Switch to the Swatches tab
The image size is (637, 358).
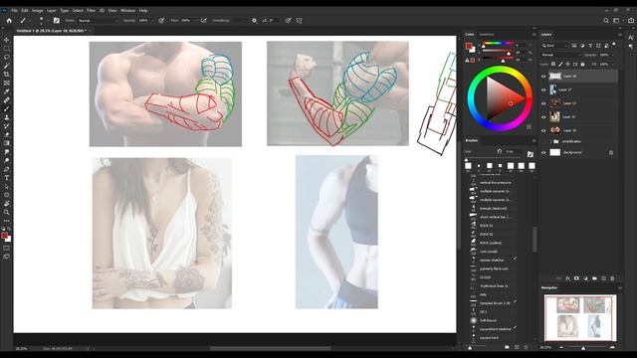pyautogui.click(x=487, y=35)
